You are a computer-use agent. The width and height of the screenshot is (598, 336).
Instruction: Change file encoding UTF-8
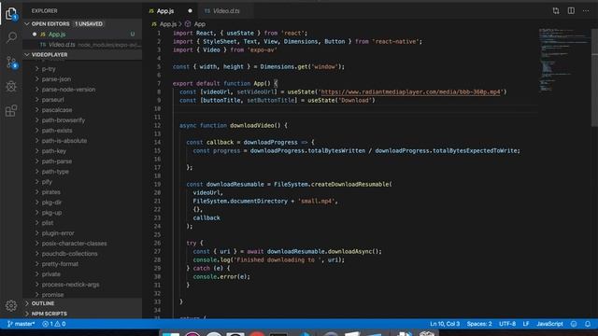(x=507, y=324)
